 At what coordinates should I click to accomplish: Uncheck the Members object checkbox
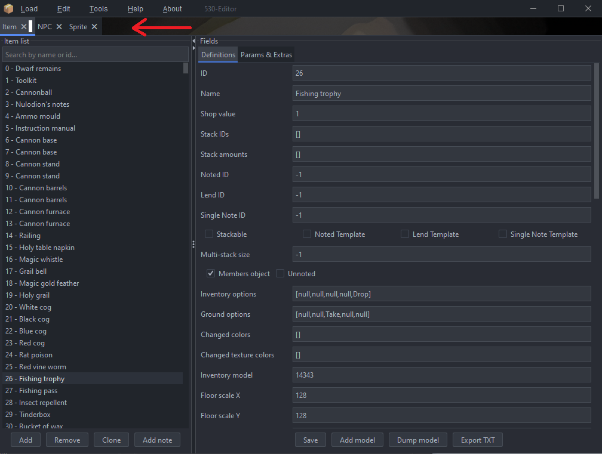tap(211, 274)
